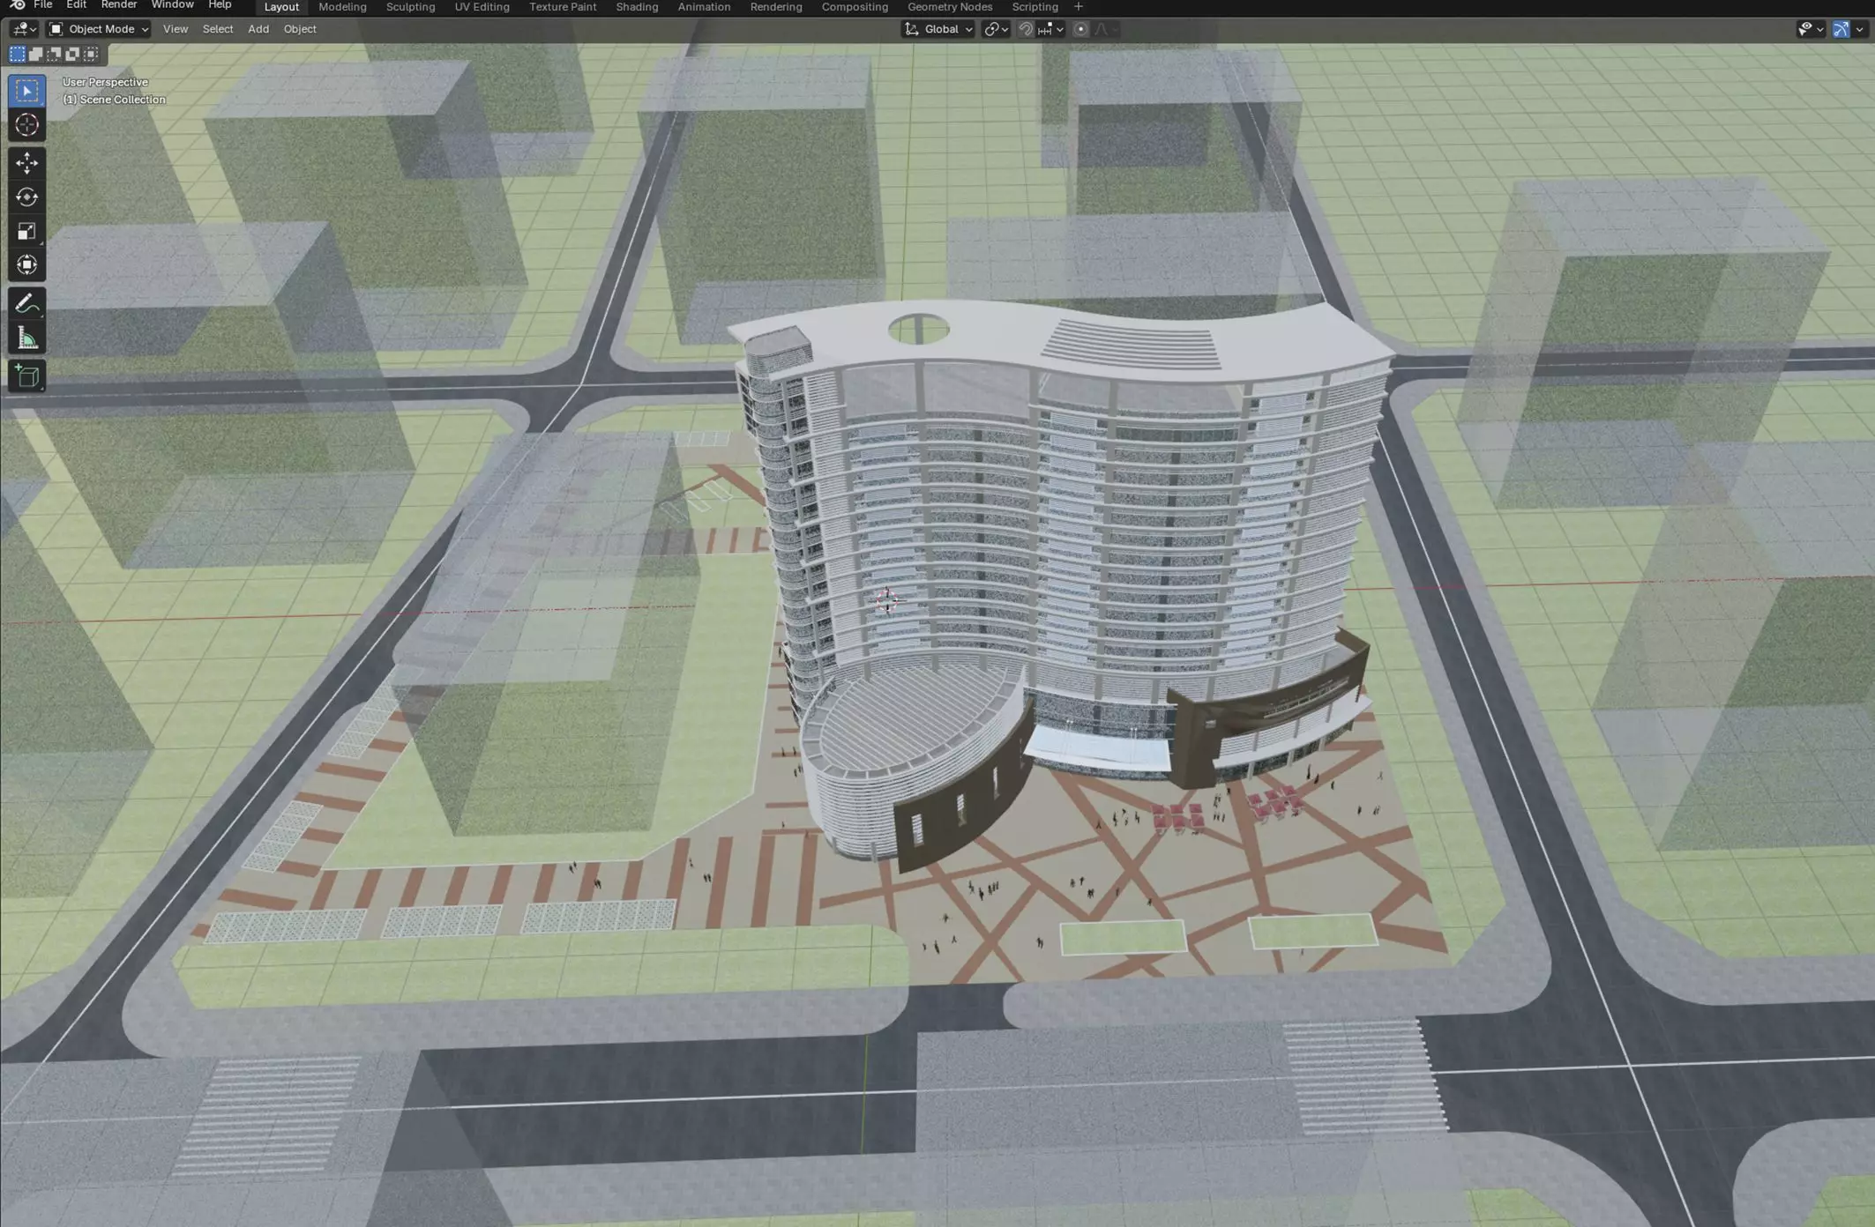Toggle gizmo visibility

(1841, 29)
